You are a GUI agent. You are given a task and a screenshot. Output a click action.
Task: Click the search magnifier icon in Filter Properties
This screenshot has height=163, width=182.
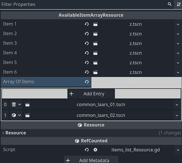point(170,4)
